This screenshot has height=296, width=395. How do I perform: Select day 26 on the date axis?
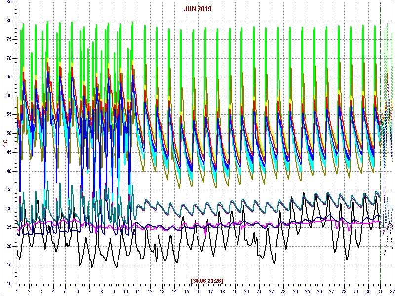coord(319,292)
